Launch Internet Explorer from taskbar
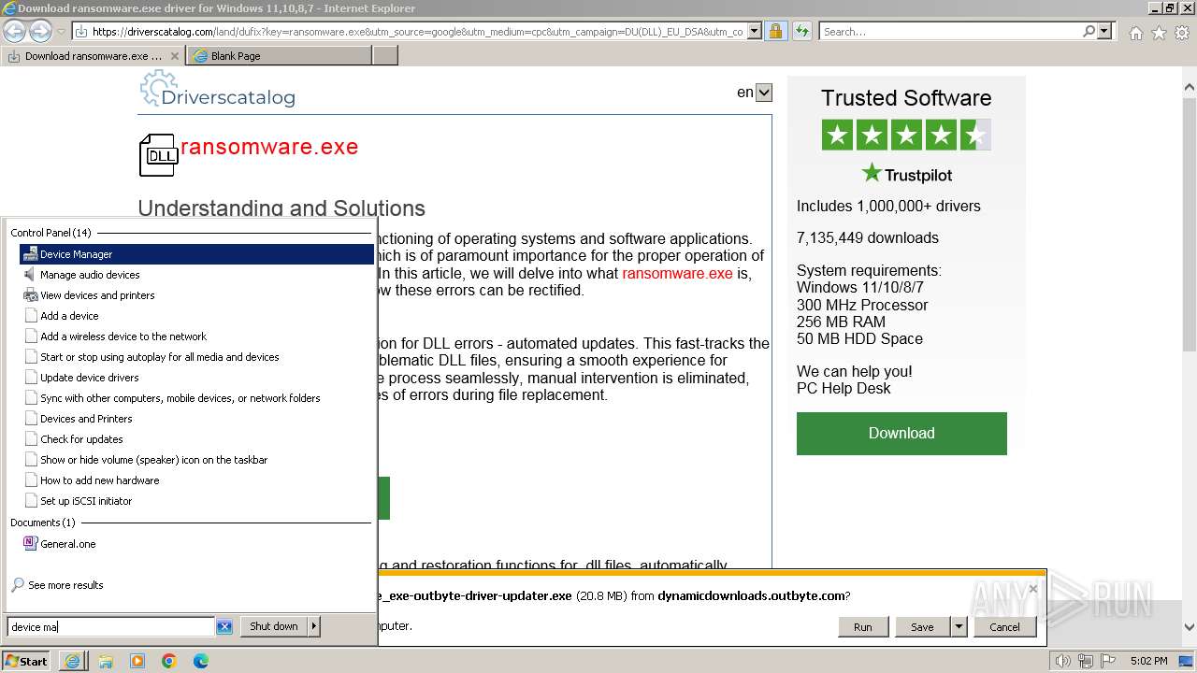Screen dimensions: 1197x673 72,661
